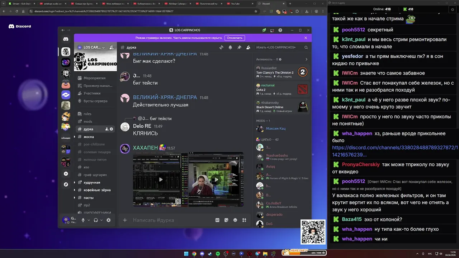Viewport: 459px width, 258px height.
Task: Open Бусты сервера entry
Action: (x=95, y=101)
